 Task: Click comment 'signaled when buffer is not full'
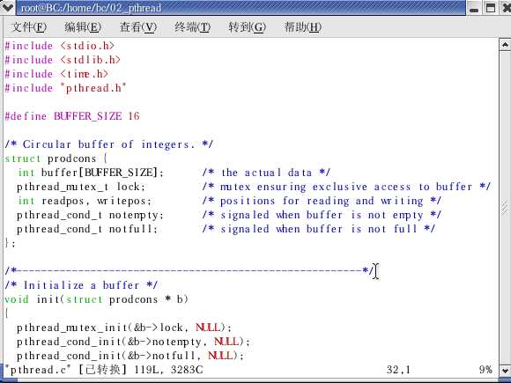[x=318, y=229]
